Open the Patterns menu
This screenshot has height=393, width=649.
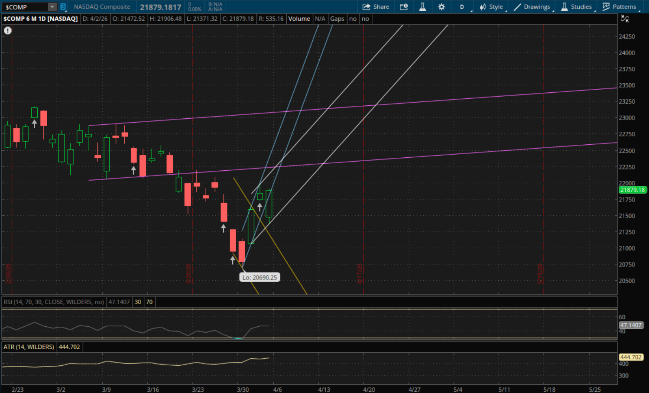tap(620, 7)
